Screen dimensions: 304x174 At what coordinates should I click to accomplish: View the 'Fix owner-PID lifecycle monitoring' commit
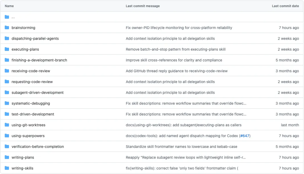pos(179,28)
